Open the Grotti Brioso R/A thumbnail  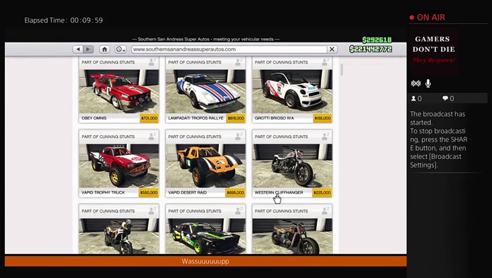tap(292, 92)
